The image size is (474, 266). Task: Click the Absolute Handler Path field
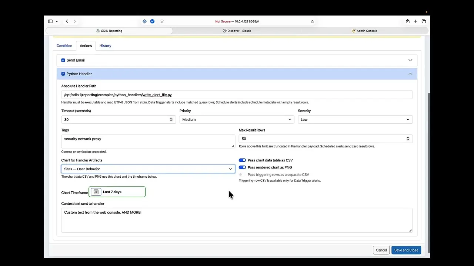(x=237, y=95)
